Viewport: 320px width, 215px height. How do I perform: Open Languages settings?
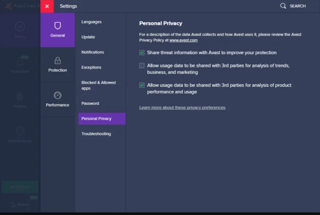click(x=91, y=22)
